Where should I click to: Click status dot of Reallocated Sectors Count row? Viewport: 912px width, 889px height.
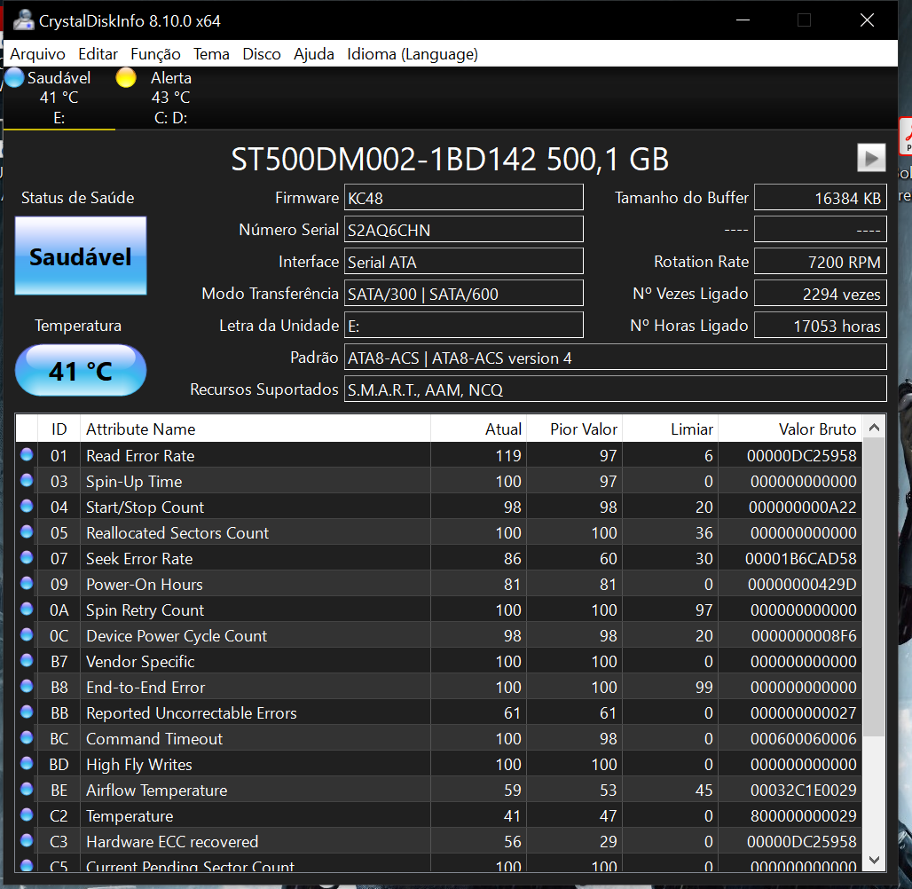27,531
